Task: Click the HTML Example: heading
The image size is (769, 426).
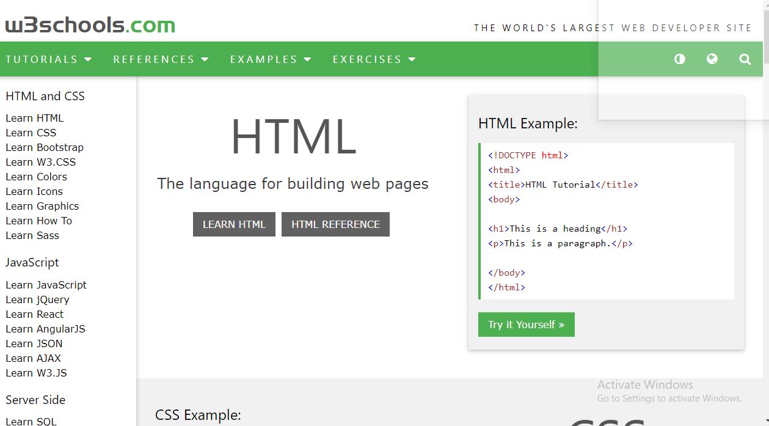Action: pyautogui.click(x=528, y=123)
